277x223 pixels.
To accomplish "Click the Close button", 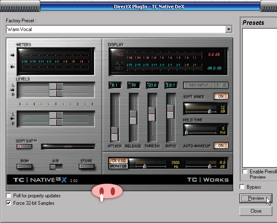I will [255, 211].
